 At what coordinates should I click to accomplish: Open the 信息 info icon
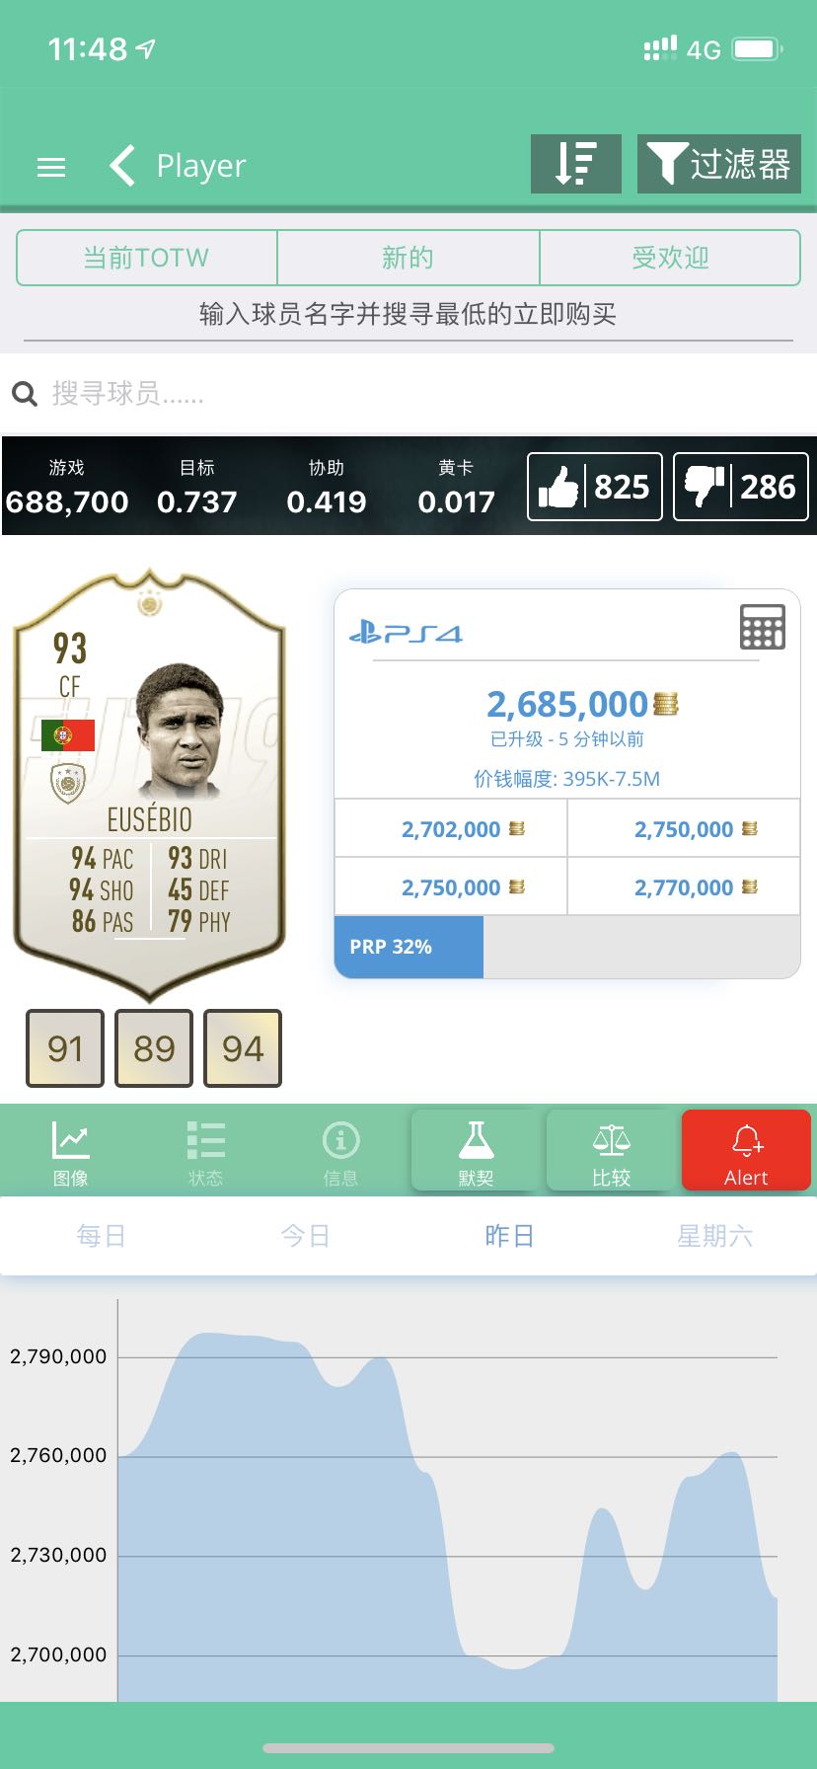340,1152
